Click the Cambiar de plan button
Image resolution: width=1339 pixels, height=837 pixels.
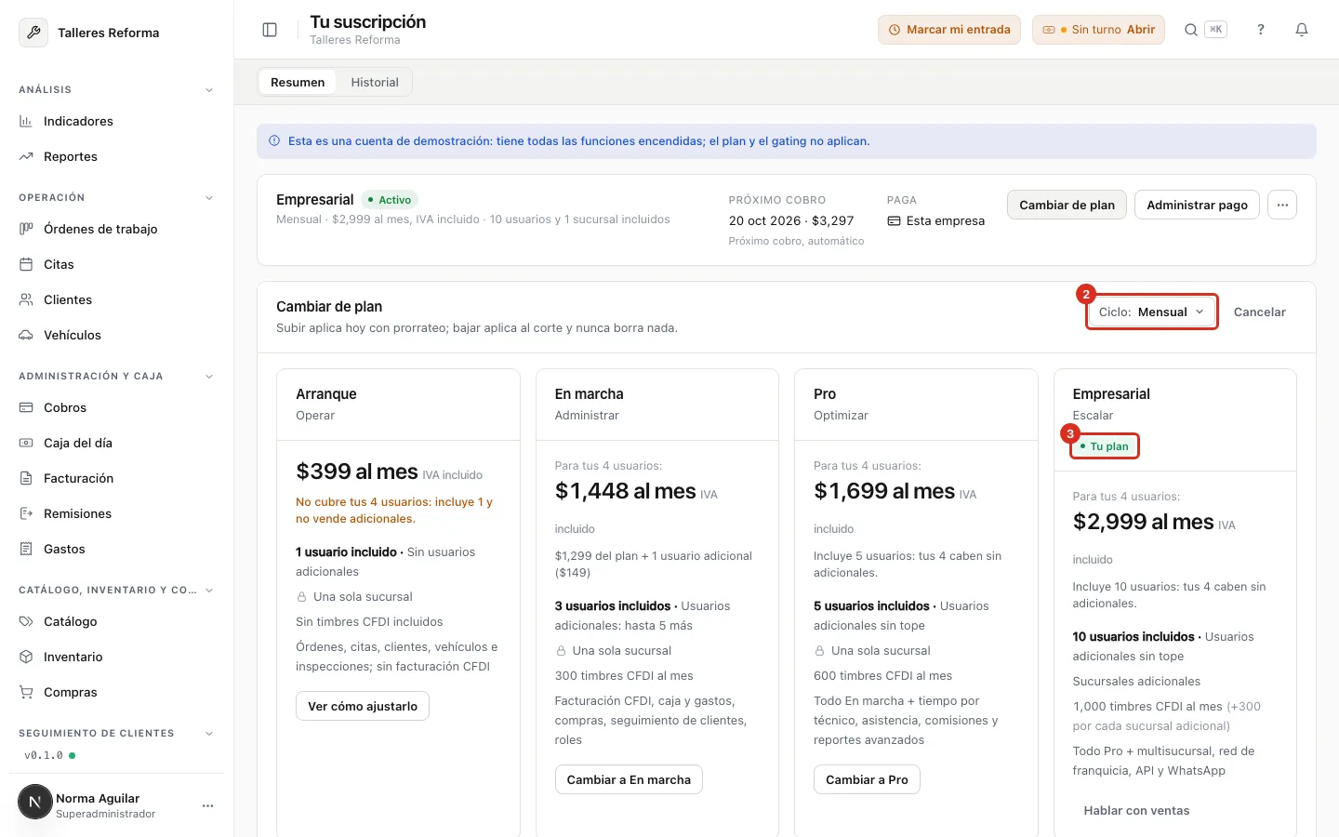(1067, 205)
